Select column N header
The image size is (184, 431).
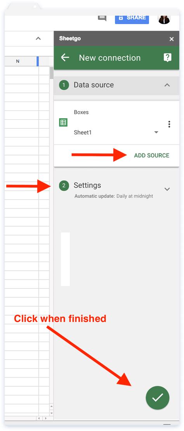[18, 61]
